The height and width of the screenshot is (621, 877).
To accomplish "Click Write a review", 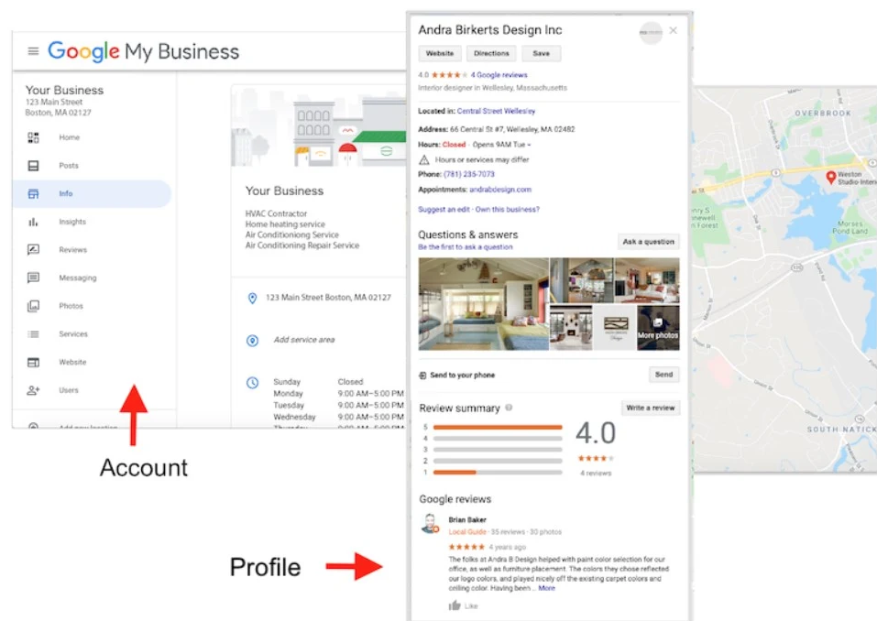I will [650, 408].
